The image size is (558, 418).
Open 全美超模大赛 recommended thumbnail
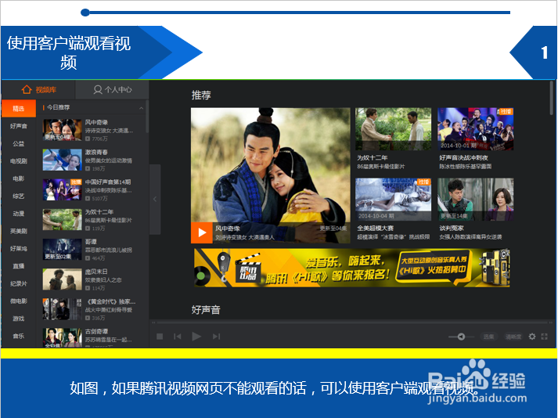[393, 200]
